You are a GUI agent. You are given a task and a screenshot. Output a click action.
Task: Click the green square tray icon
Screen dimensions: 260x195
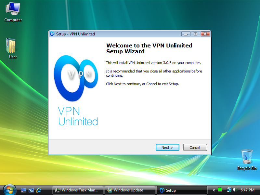click(220, 189)
